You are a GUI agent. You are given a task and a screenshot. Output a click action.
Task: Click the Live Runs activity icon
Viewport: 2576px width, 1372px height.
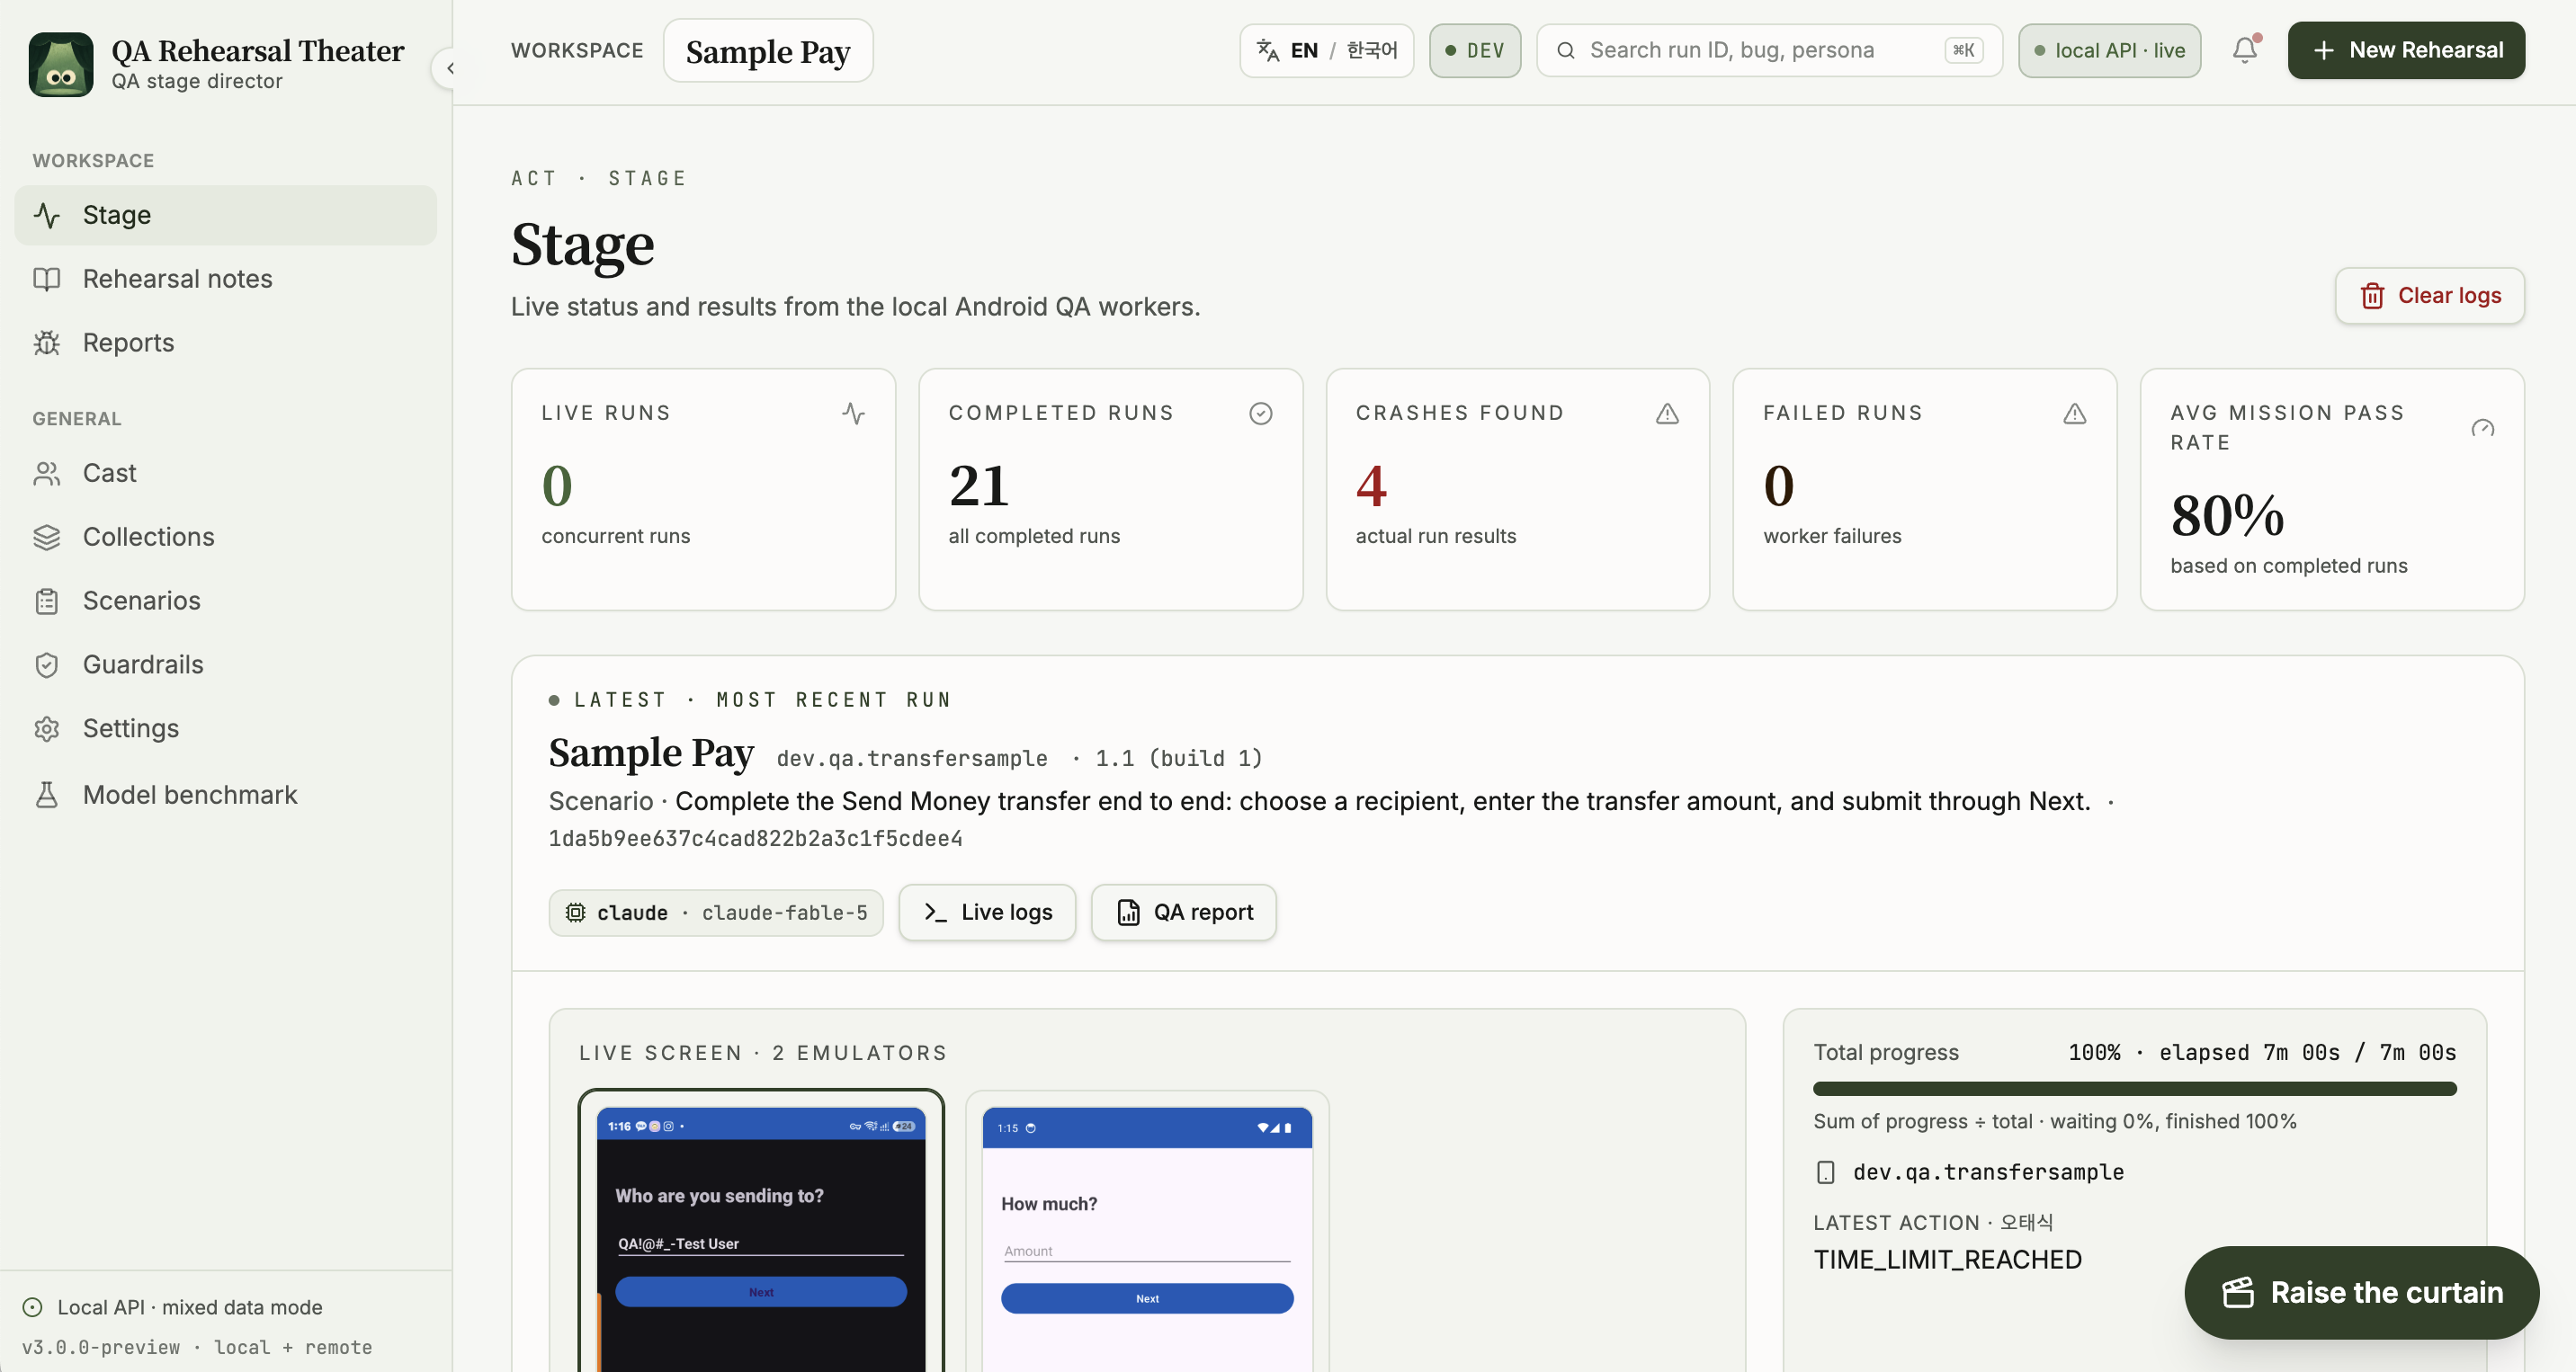pos(853,413)
